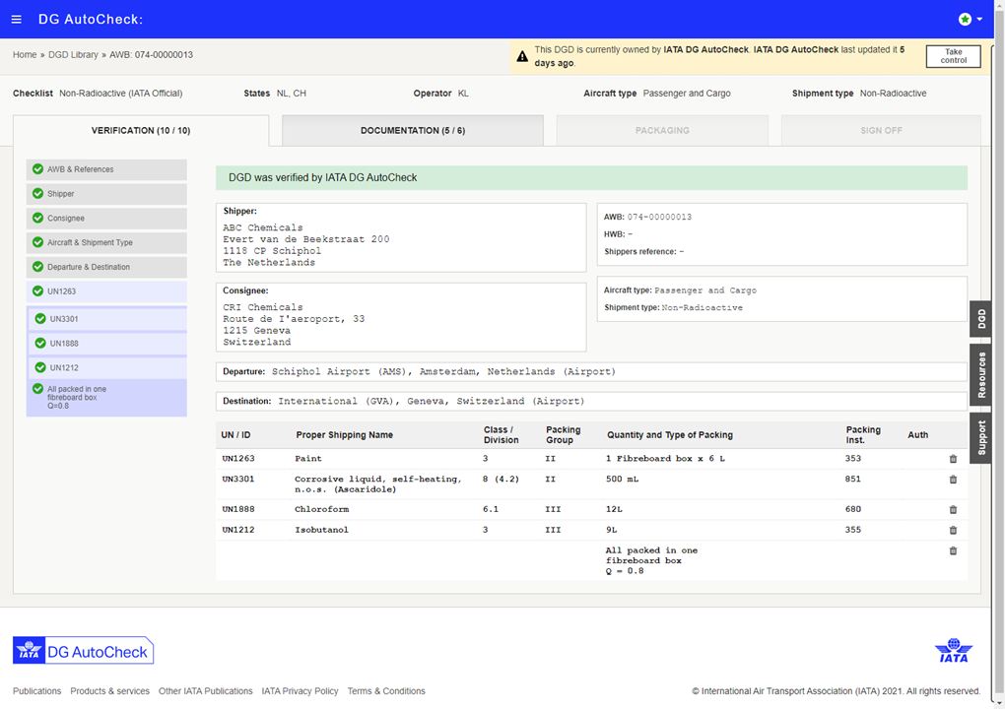Click the Paint proper shipping name cell
1005x709 pixels.
tap(308, 459)
